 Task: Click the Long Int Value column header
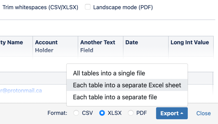click(190, 42)
